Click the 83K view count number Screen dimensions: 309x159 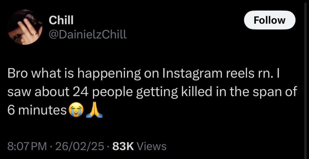123,146
